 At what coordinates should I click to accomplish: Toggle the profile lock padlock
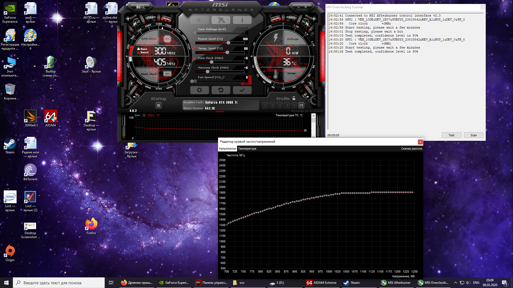pos(294,98)
